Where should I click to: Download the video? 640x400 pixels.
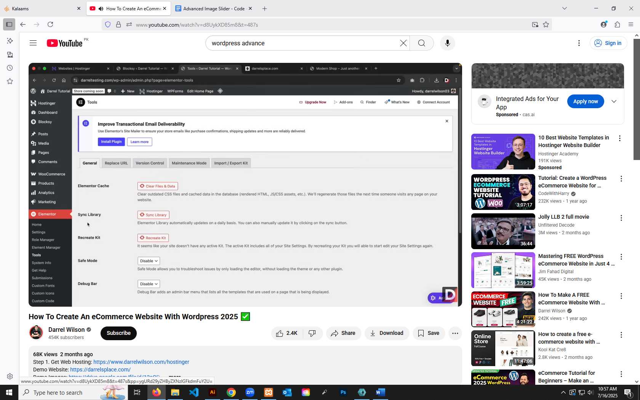click(x=387, y=333)
